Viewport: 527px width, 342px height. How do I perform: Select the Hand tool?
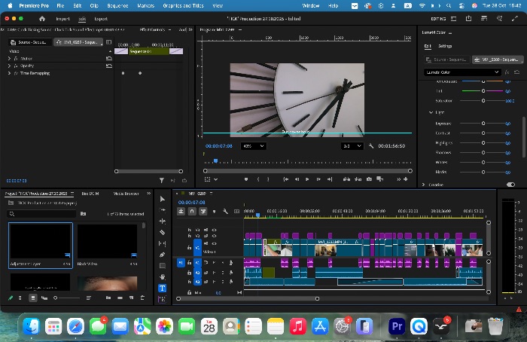[163, 276]
